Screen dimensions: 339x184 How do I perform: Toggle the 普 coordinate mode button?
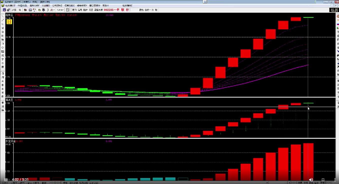pos(3,102)
